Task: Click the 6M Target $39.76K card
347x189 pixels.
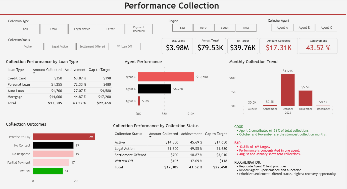Action: [x=243, y=46]
